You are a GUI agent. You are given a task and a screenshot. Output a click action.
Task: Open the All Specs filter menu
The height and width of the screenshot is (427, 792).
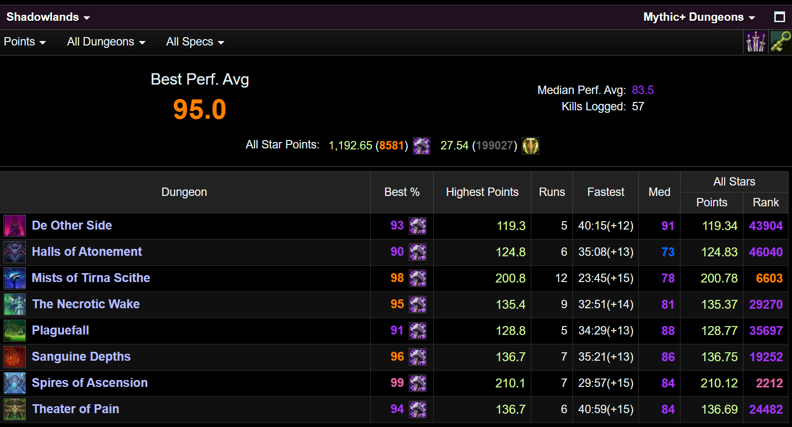pos(195,42)
